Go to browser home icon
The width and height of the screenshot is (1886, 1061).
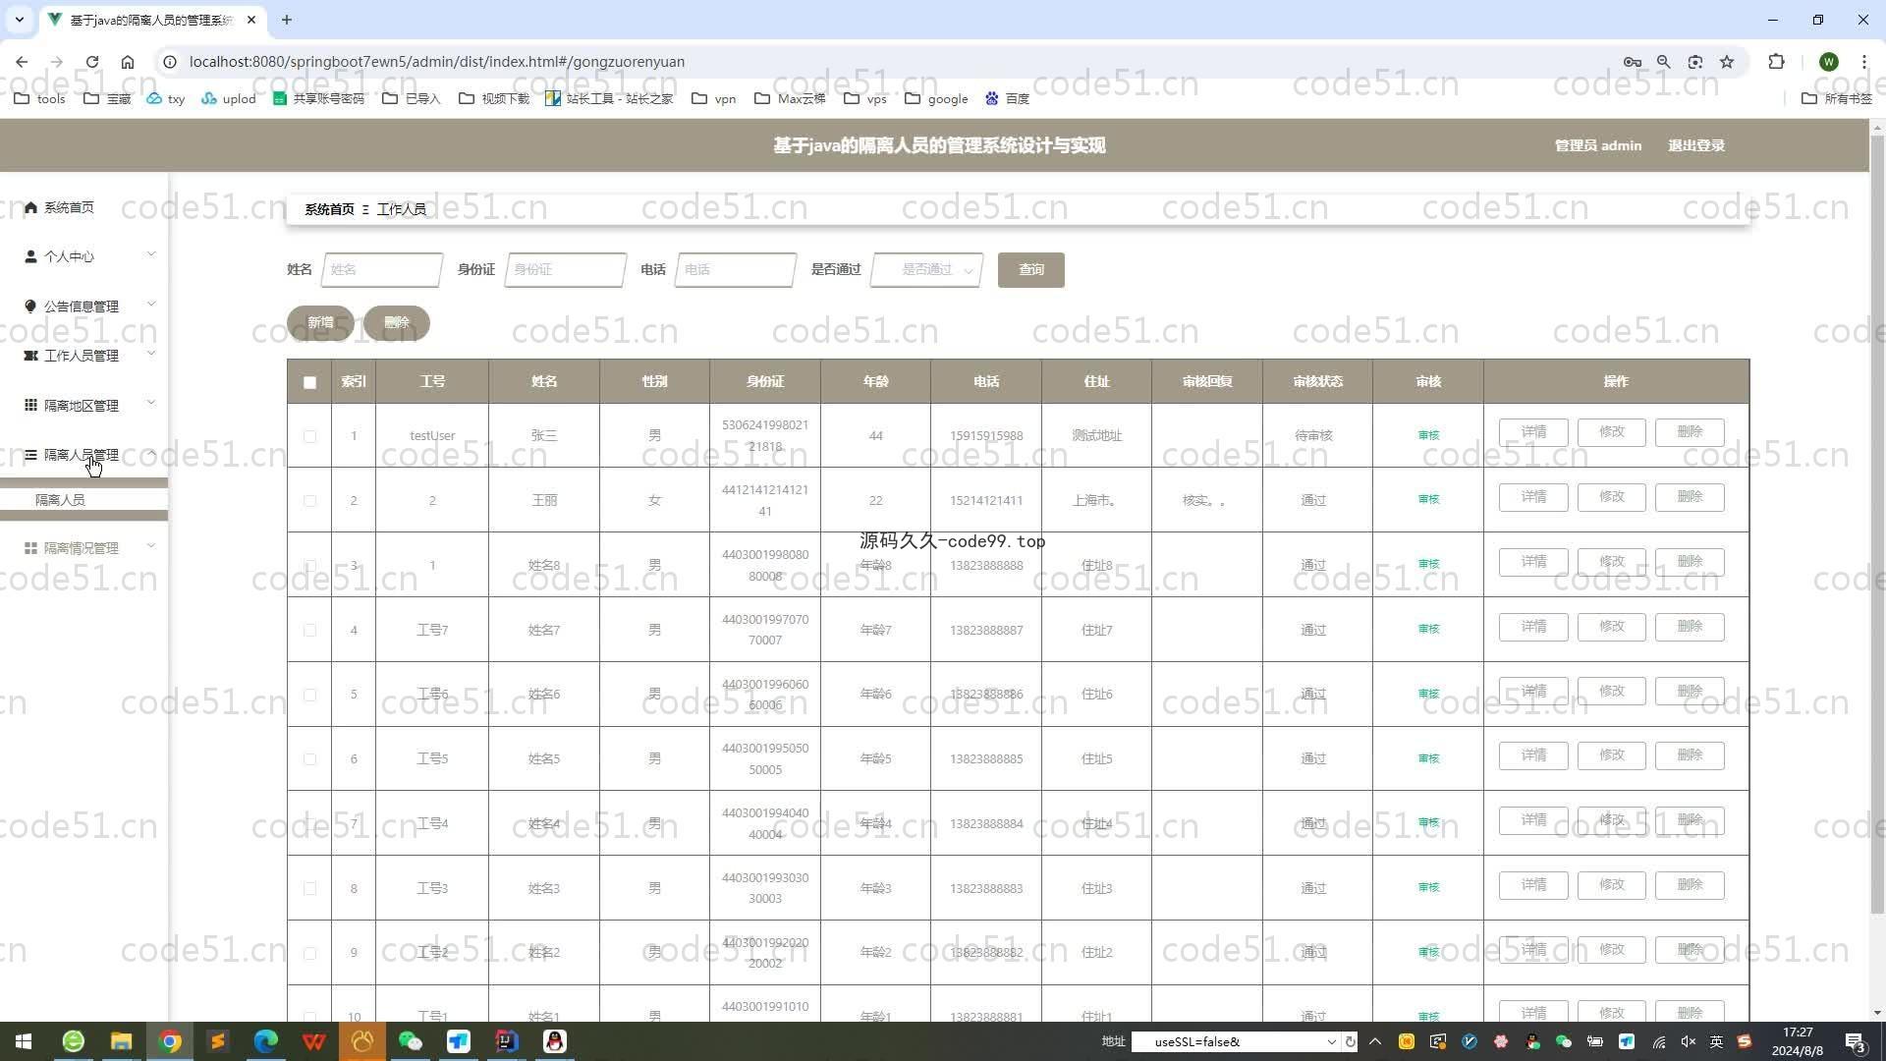point(128,61)
